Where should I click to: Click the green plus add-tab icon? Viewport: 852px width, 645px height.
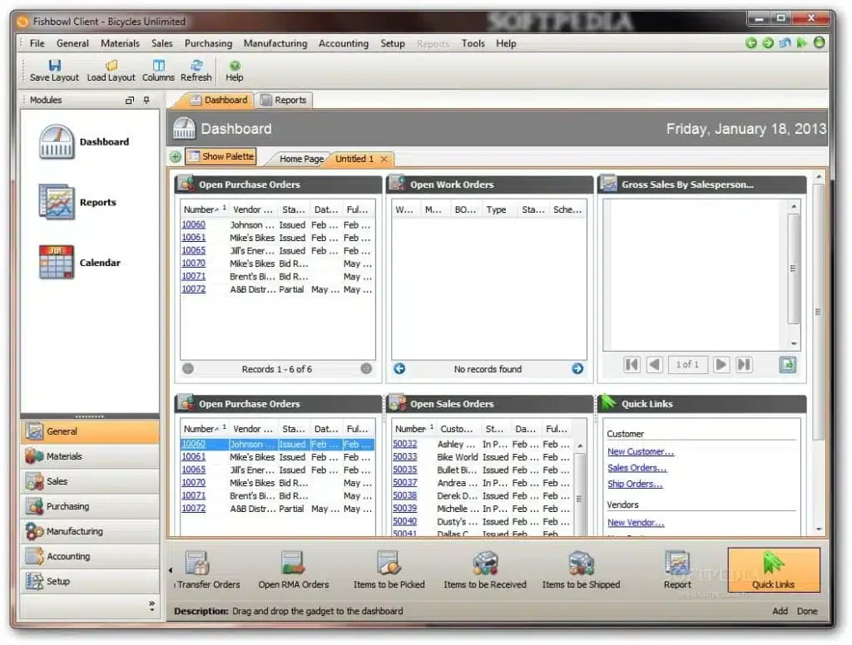click(176, 157)
